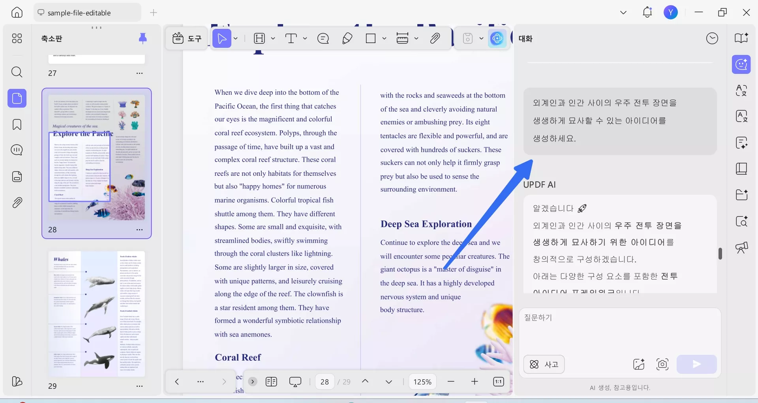Toggle the 사고 thinking mode button
This screenshot has height=403, width=758.
tap(544, 364)
